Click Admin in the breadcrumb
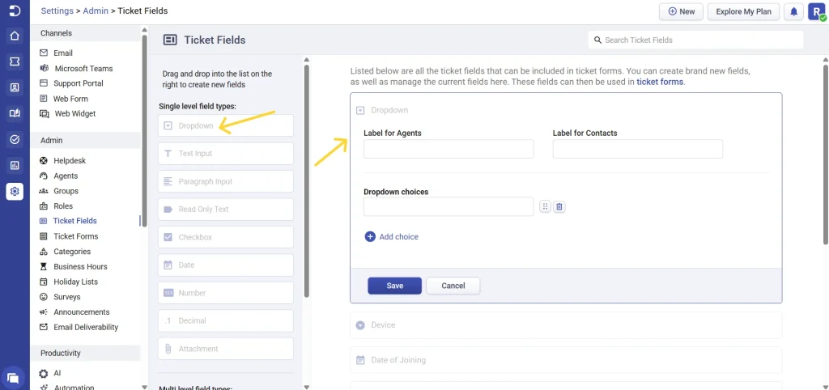Screen dimensions: 829x390 coord(96,11)
